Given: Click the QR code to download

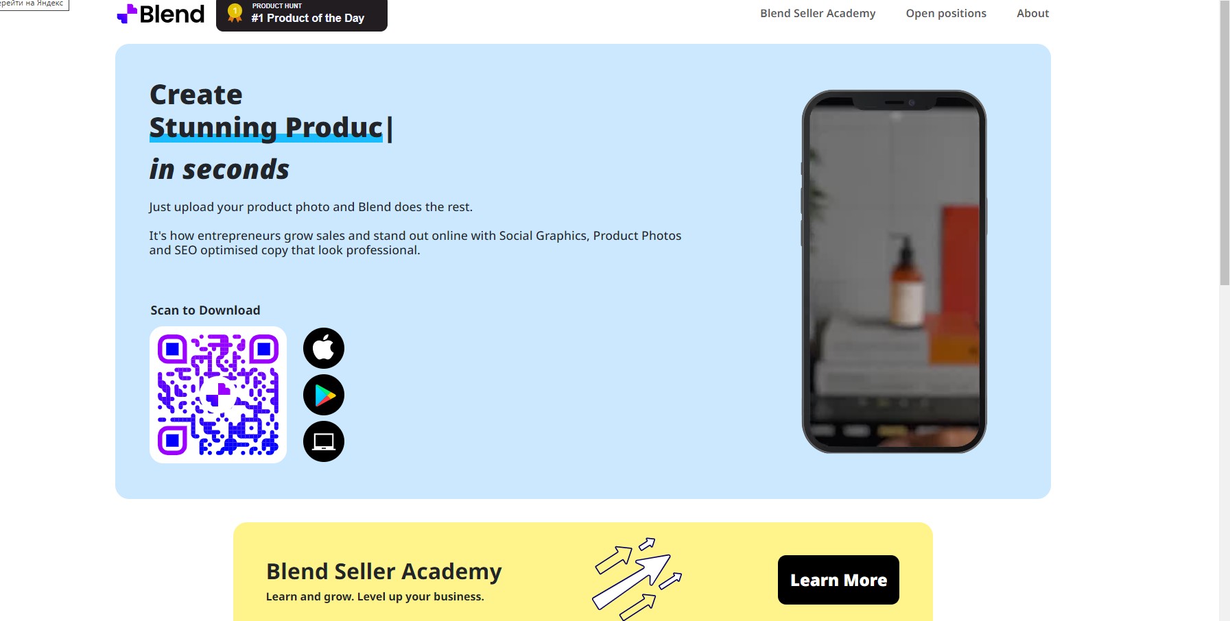Looking at the screenshot, I should [x=218, y=395].
